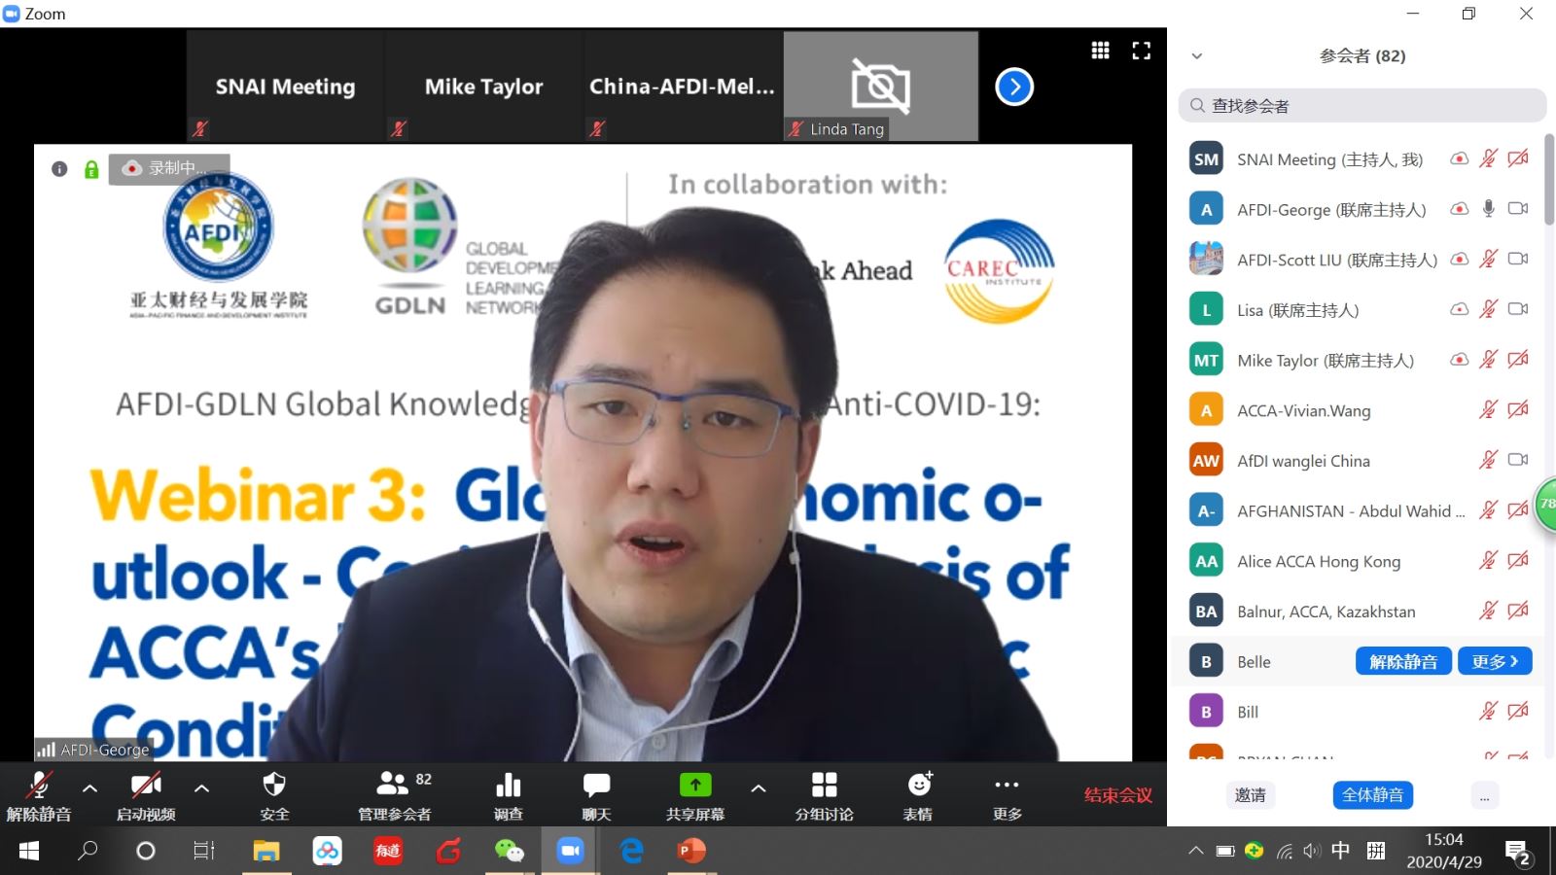Expand share screen options arrow
Image resolution: width=1556 pixels, height=875 pixels.
[759, 788]
